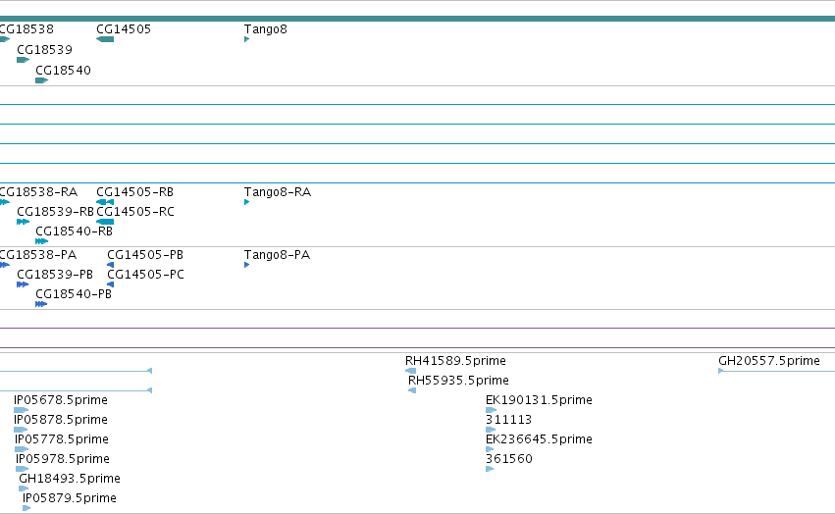Select the CG14505 gene label
The height and width of the screenshot is (514, 835).
[124, 29]
